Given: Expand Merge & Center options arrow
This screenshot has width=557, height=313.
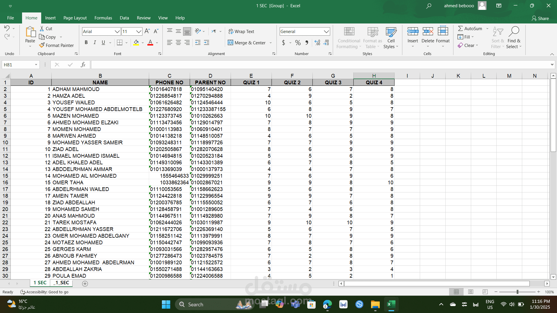Looking at the screenshot, I should [271, 43].
